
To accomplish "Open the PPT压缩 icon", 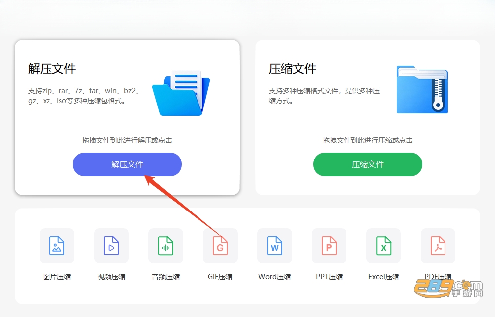I will pyautogui.click(x=329, y=246).
